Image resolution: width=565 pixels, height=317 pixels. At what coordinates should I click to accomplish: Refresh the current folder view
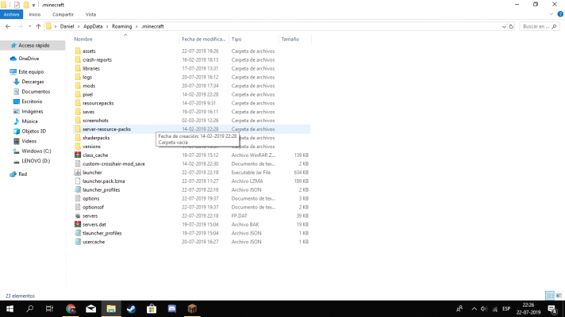[x=511, y=26]
